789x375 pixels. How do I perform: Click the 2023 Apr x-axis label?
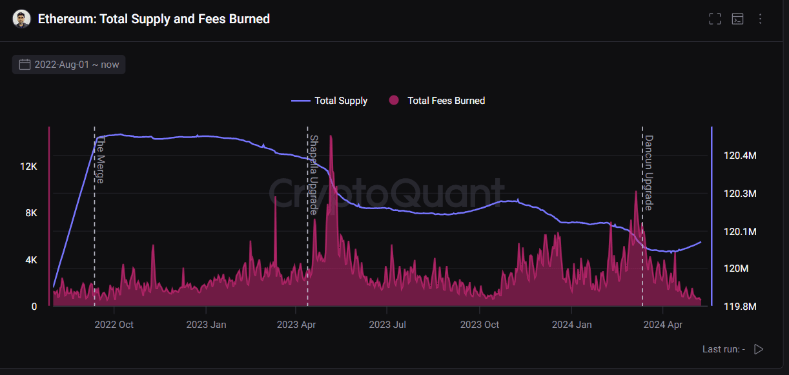297,325
